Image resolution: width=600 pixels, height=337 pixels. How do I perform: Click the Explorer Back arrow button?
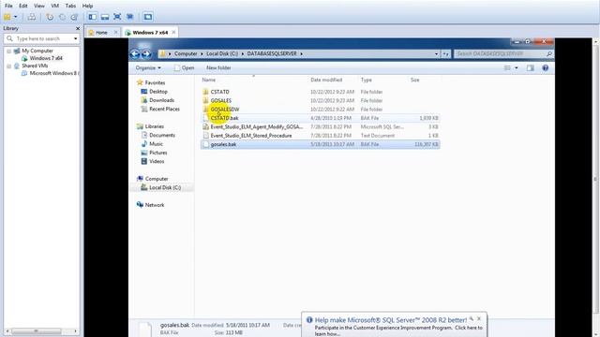tap(135, 54)
